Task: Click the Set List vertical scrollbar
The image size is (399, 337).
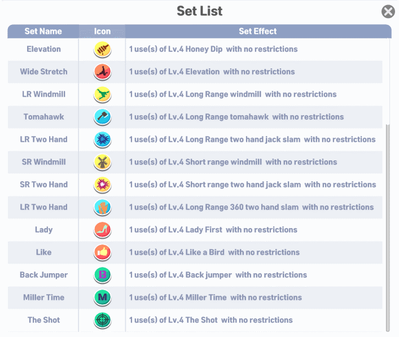Action: tap(388, 228)
